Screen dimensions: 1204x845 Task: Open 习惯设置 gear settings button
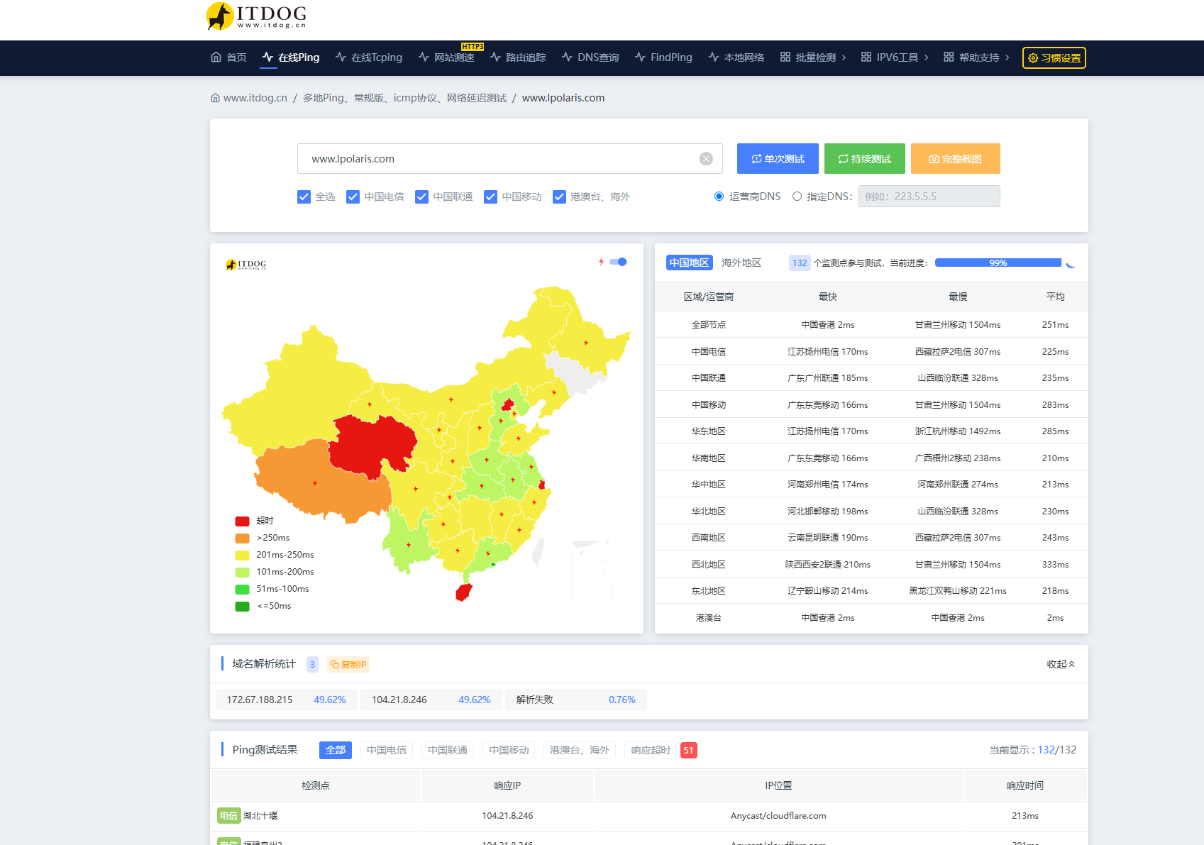[1054, 57]
